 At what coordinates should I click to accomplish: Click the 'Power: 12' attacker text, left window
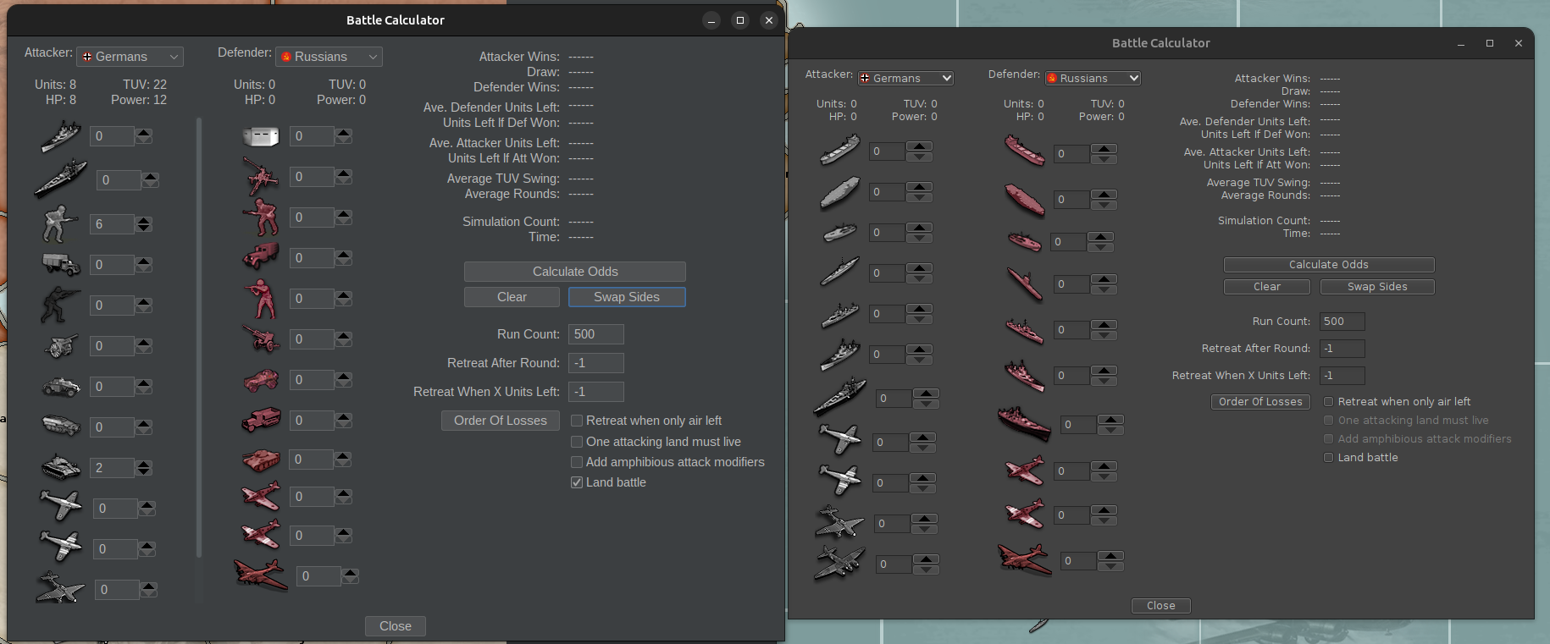139,100
